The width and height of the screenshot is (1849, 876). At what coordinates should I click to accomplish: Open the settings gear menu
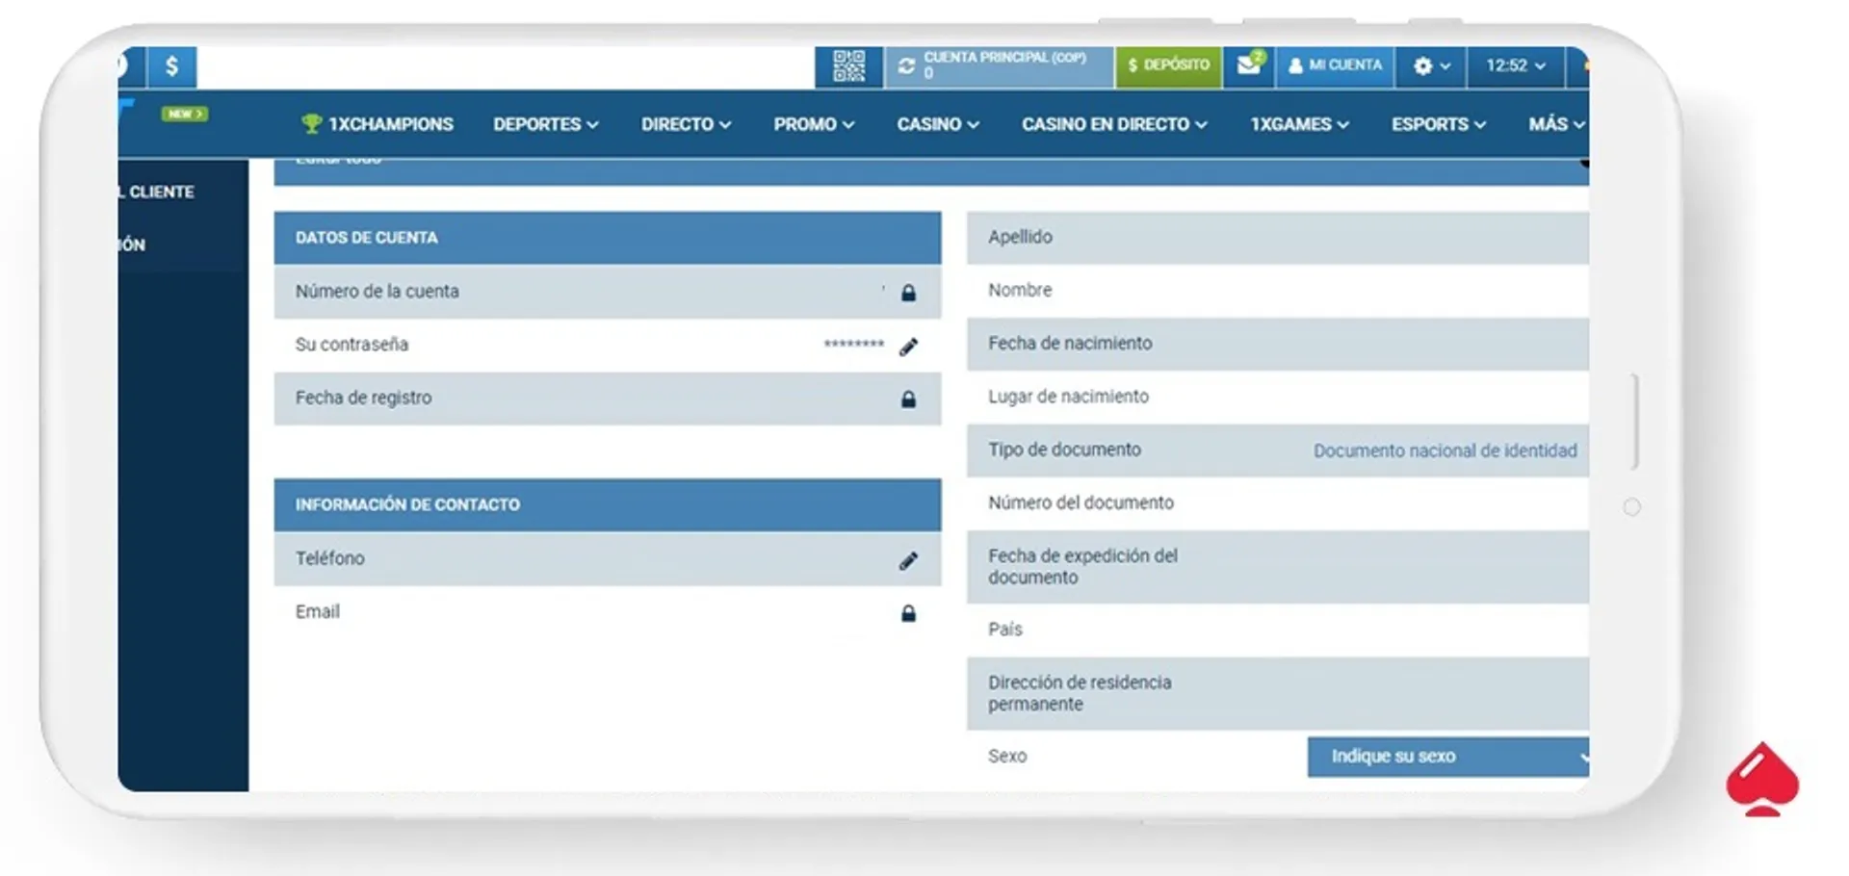[1431, 66]
